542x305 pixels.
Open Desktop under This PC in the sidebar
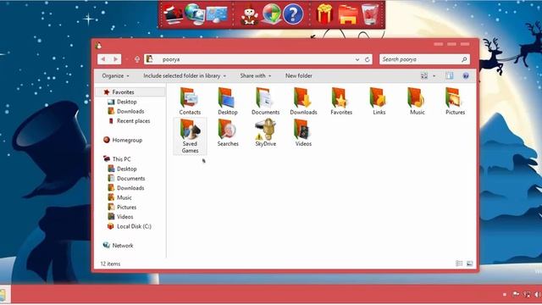pyautogui.click(x=122, y=169)
